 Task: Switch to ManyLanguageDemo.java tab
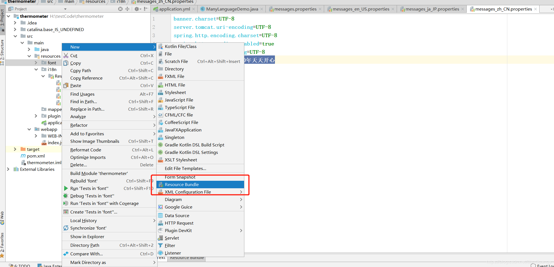(232, 9)
